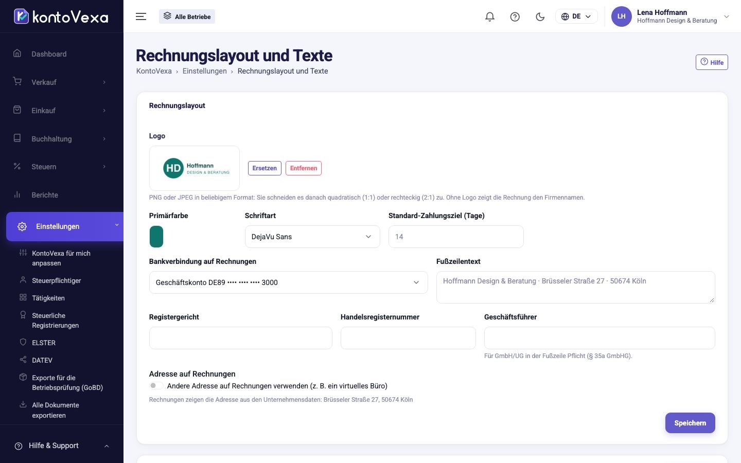Click the Entfernen logo button
Screen dimensions: 741x463
[304, 168]
